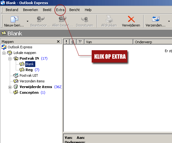Collapse the Postvak IN folder node
Viewport: 172px width, 143px height.
(10, 59)
